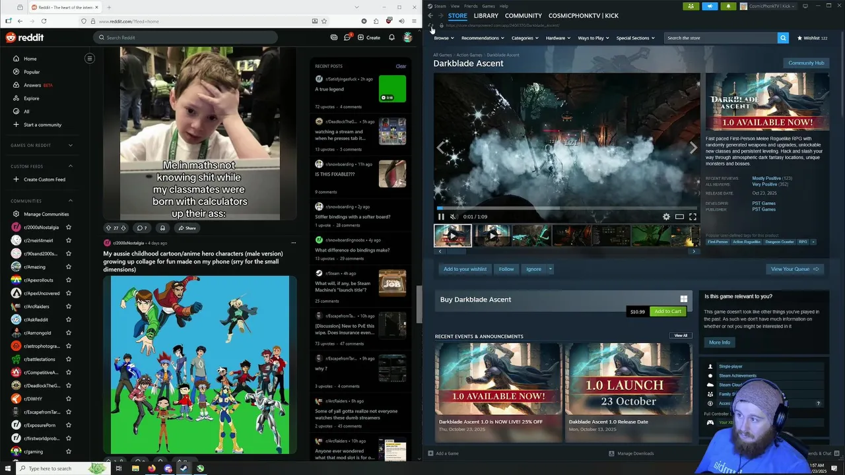Go to Popular in Reddit sidebar
The image size is (845, 475).
tap(32, 72)
